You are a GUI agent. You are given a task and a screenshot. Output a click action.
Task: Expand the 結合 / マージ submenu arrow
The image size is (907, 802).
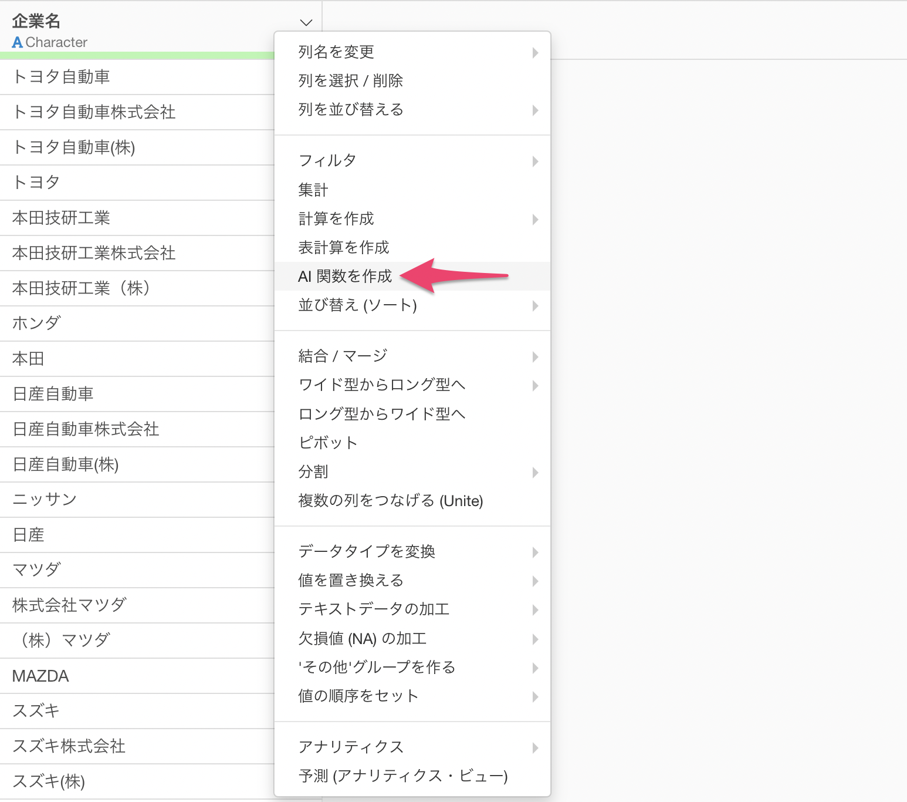click(x=534, y=357)
